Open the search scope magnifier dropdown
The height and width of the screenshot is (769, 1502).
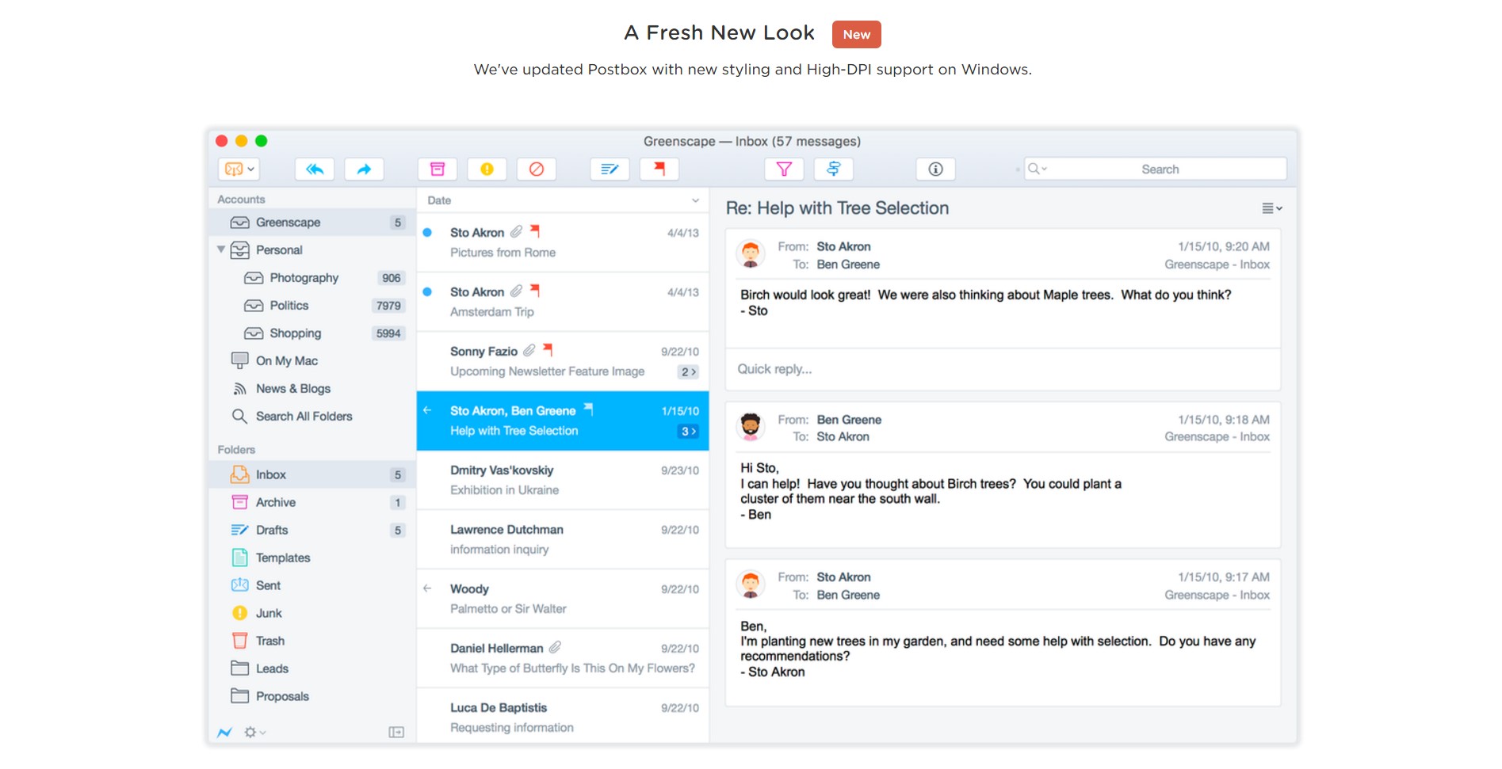tap(1037, 169)
